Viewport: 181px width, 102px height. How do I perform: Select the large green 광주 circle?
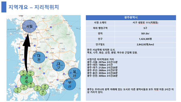coord(26,79)
